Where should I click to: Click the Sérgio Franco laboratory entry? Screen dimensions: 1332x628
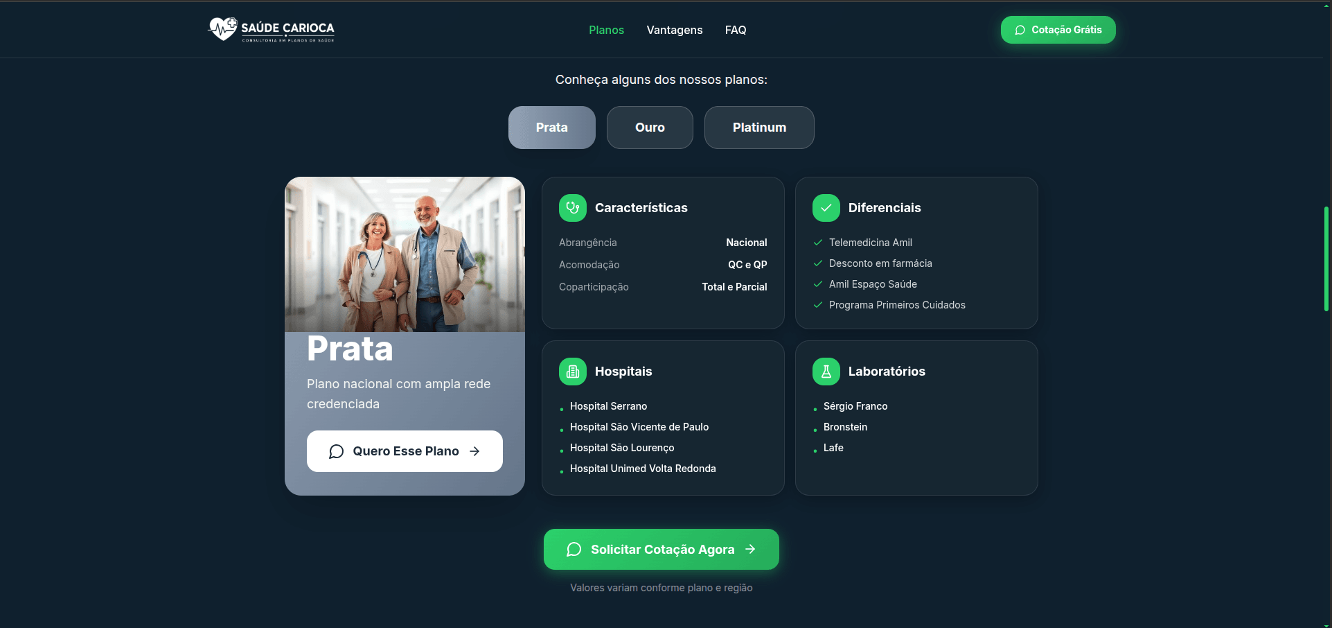[855, 406]
